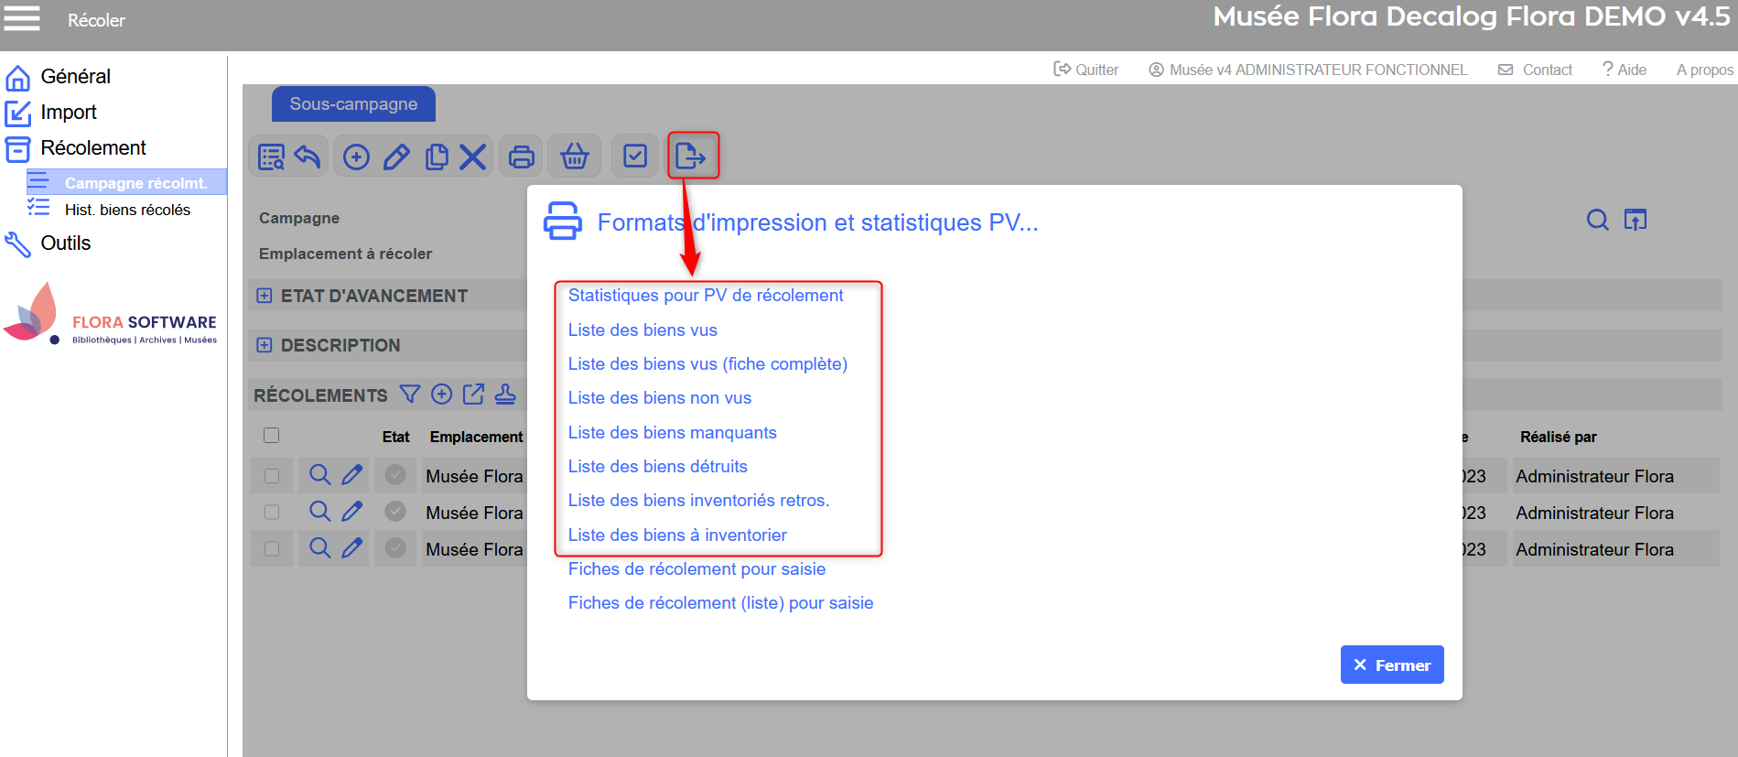1738x757 pixels.
Task: Click the Fermer button
Action: (x=1391, y=665)
